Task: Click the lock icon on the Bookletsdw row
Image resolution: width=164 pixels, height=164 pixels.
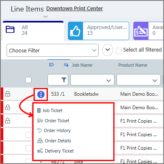Action: [x=8, y=94]
